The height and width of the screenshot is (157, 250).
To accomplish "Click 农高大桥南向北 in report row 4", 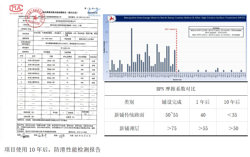I will tap(34, 73).
